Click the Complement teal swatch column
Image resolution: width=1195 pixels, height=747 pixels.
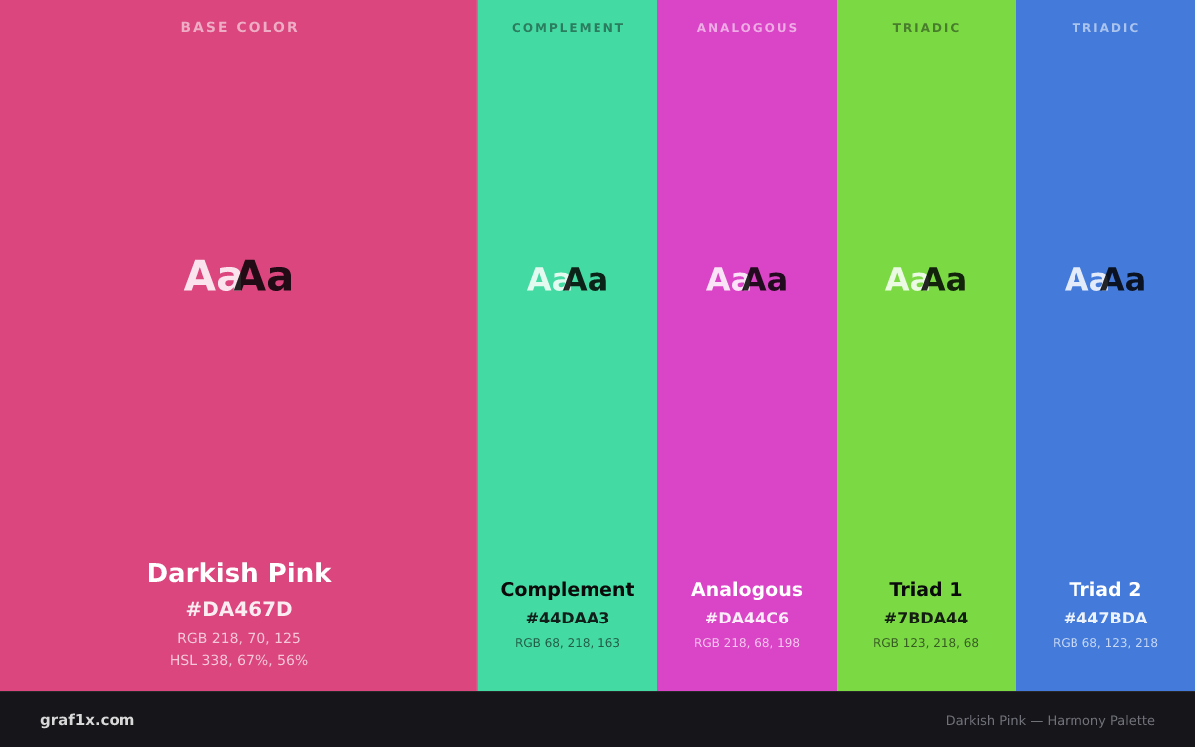point(568,346)
